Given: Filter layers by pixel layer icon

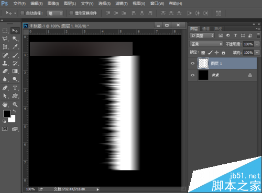Looking at the screenshot, I should click(x=221, y=35).
